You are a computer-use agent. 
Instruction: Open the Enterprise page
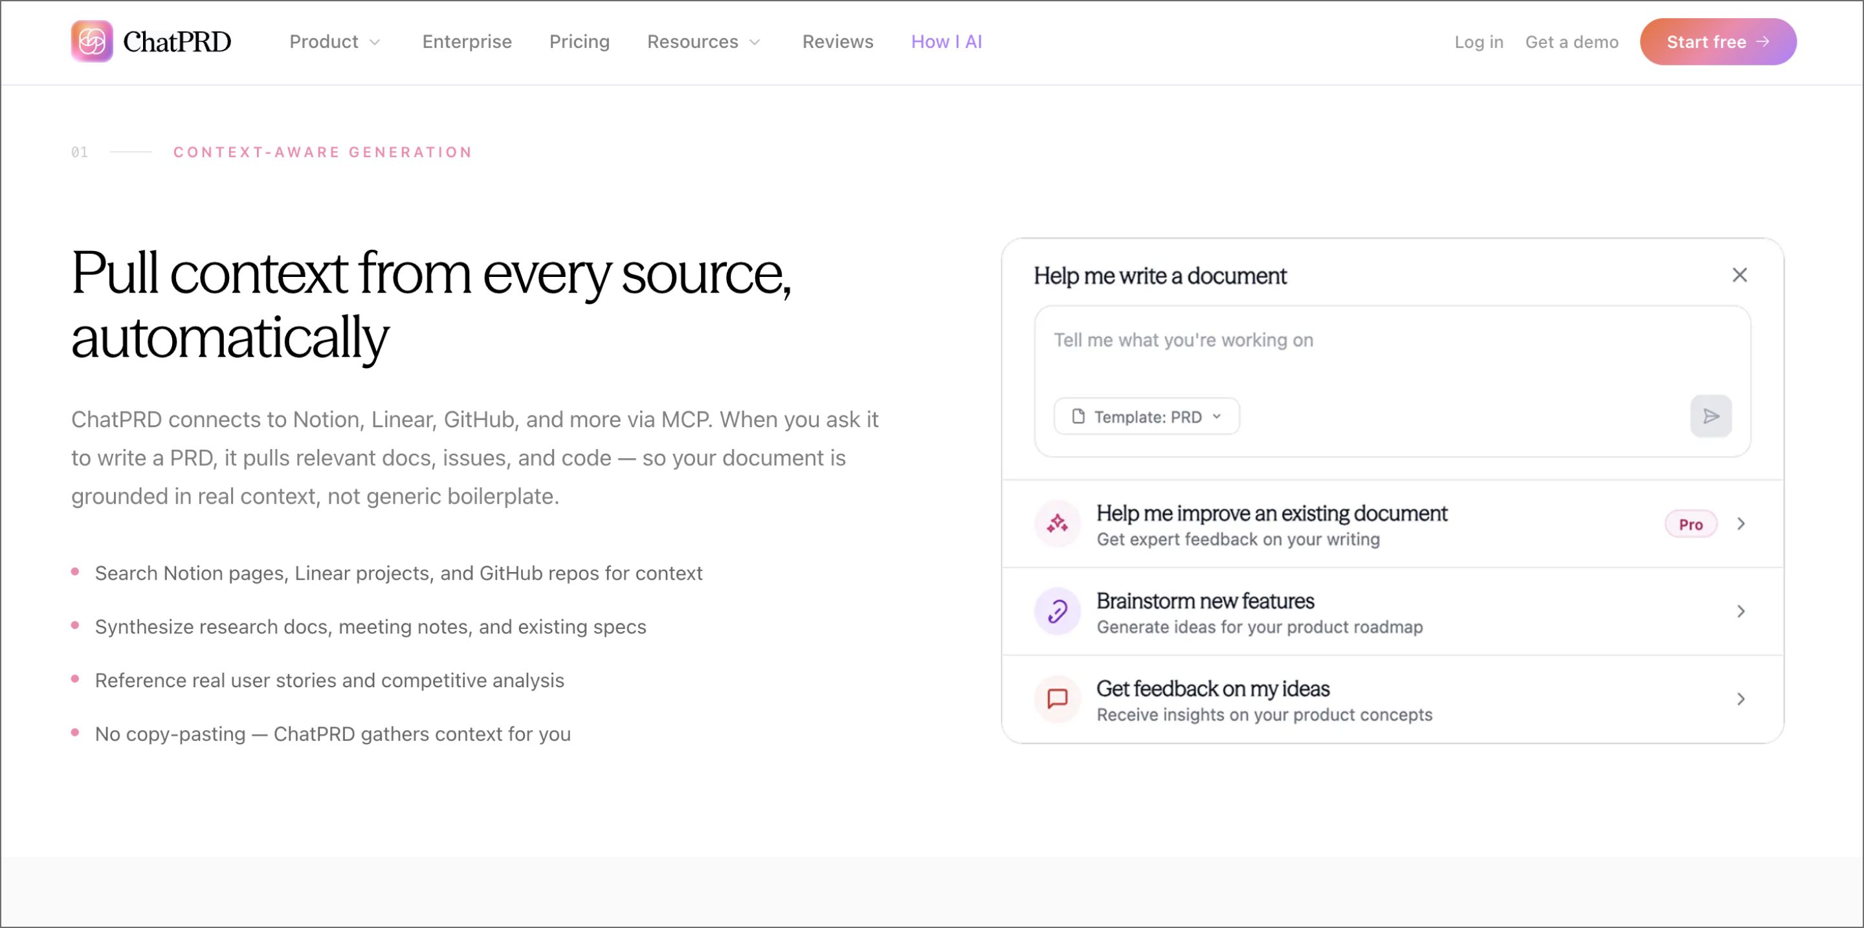pyautogui.click(x=467, y=42)
